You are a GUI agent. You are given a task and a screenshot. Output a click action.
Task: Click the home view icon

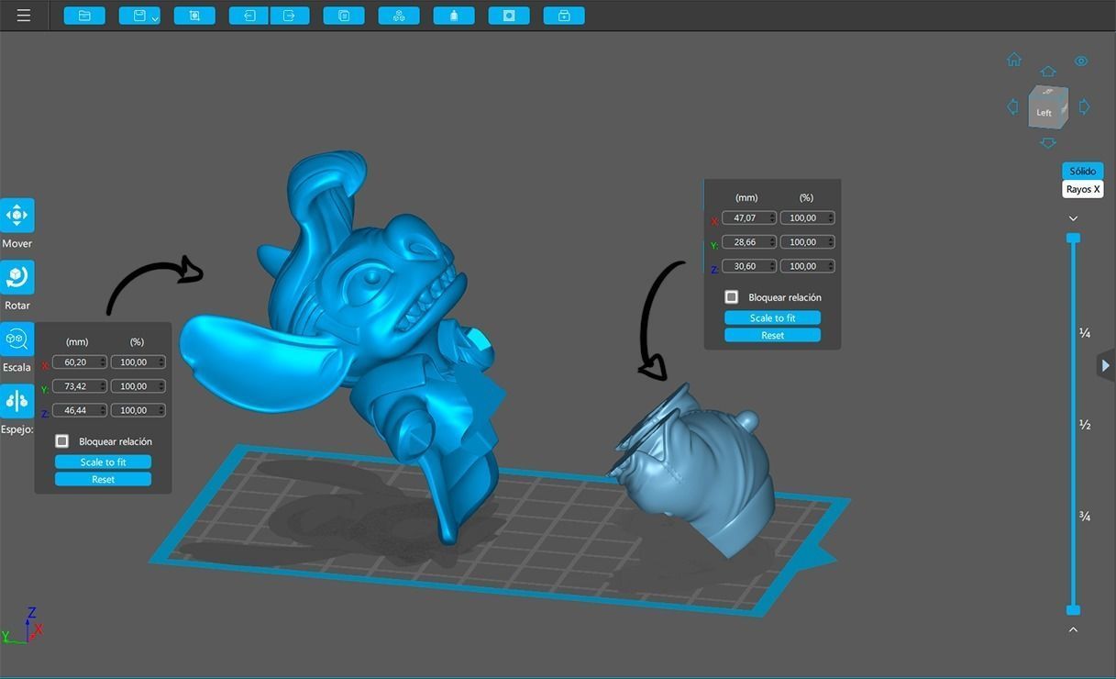coord(1014,60)
